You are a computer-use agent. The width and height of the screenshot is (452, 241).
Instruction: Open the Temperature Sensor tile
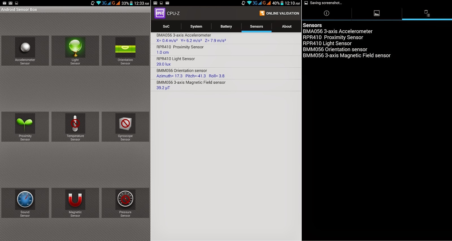coord(75,127)
